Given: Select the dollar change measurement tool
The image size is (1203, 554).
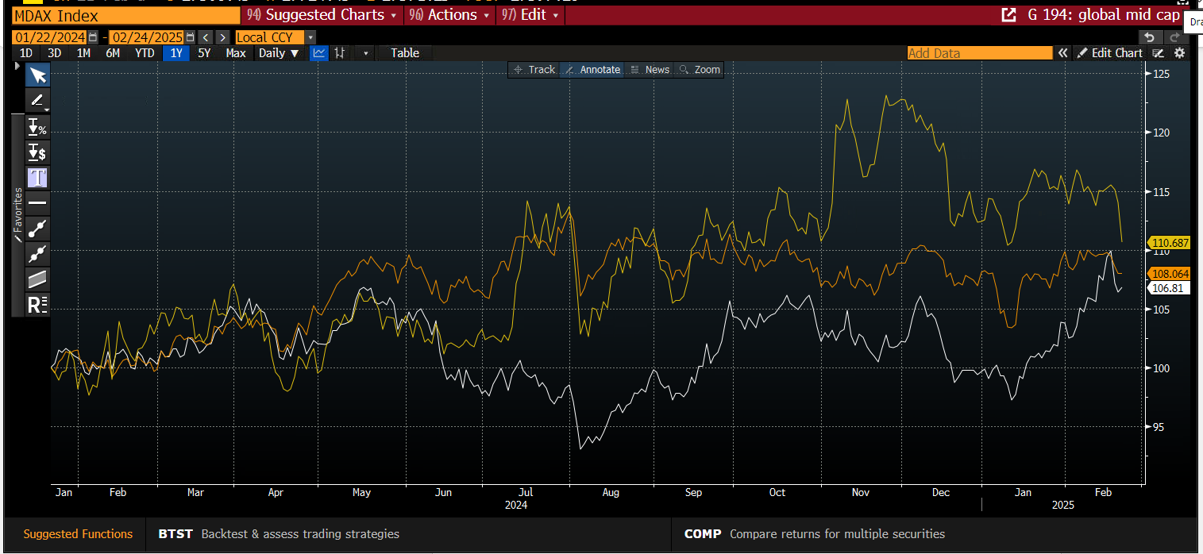Looking at the screenshot, I should [x=37, y=152].
